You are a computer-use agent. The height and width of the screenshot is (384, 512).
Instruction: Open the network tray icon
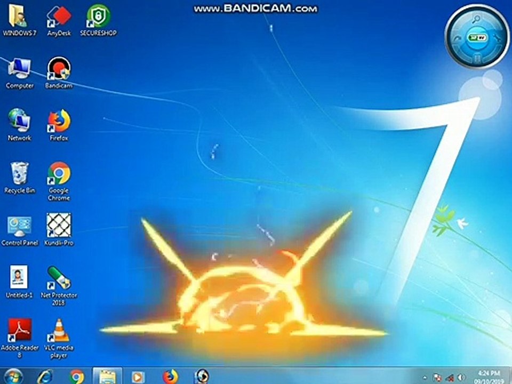[450, 378]
